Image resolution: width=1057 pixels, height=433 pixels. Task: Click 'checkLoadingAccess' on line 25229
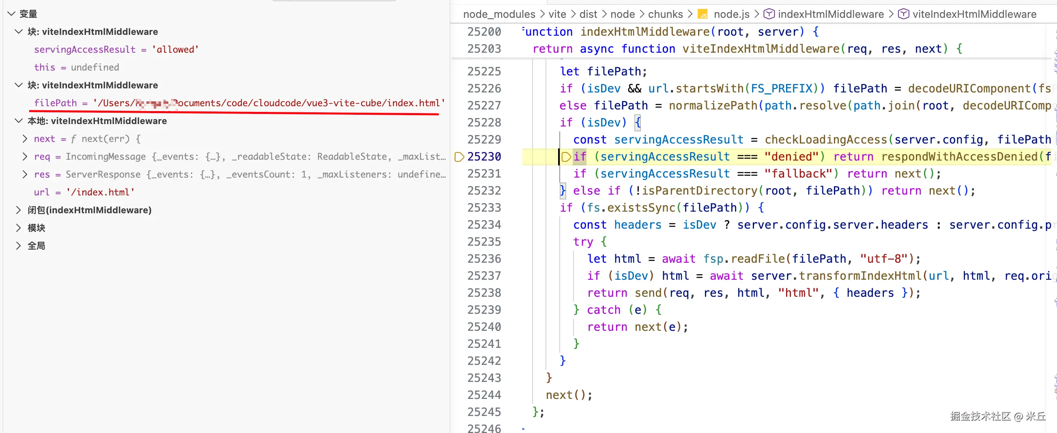click(x=826, y=140)
